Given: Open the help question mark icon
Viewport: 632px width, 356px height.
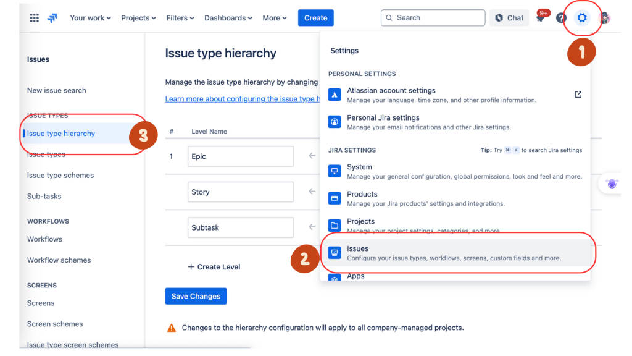Looking at the screenshot, I should coord(561,18).
